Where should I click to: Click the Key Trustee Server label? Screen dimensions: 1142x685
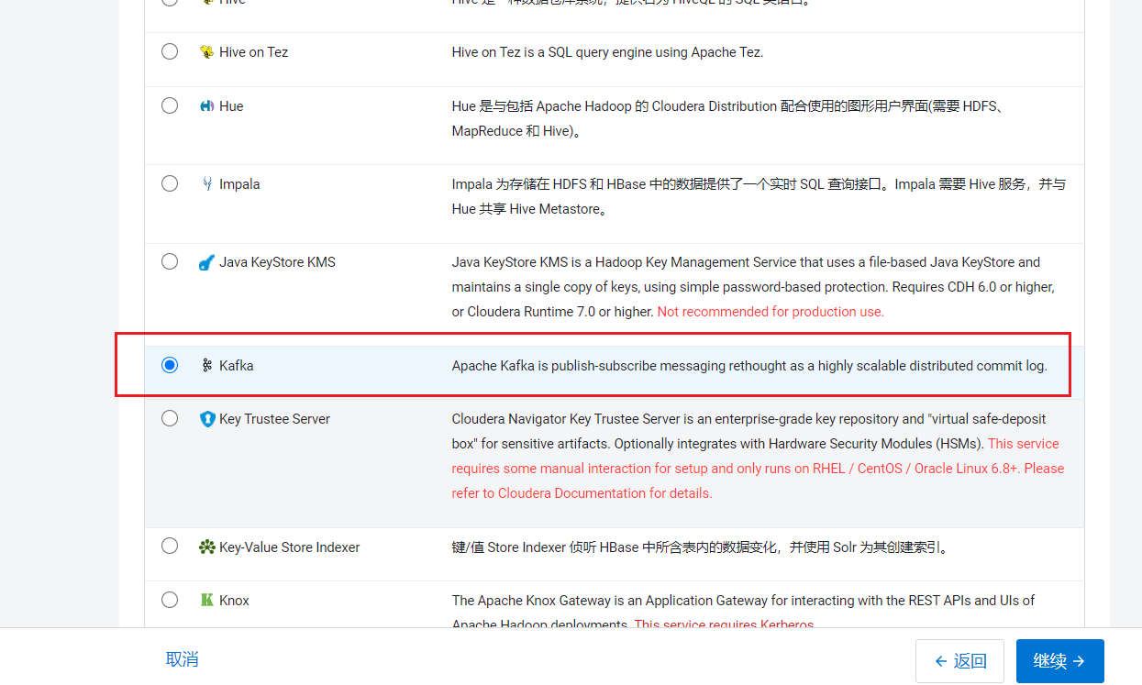(x=274, y=419)
